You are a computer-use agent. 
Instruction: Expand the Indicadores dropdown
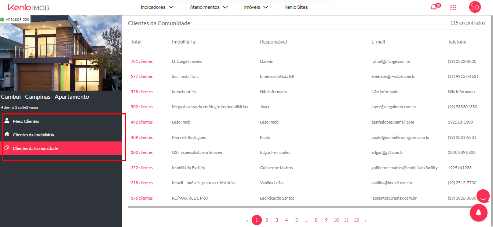[157, 7]
